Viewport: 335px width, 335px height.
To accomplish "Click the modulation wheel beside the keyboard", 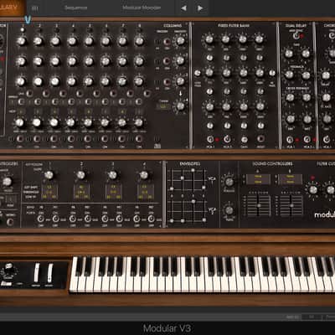I will coord(49,273).
